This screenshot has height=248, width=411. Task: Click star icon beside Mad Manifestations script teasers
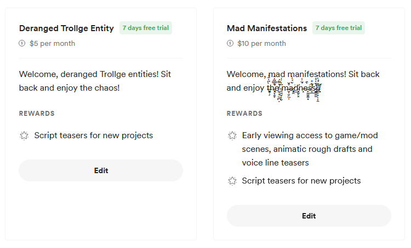(x=232, y=181)
